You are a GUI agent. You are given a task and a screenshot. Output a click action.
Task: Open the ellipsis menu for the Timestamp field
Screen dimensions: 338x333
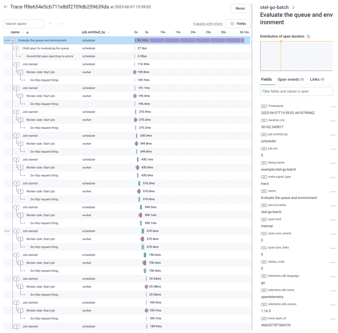click(x=333, y=107)
